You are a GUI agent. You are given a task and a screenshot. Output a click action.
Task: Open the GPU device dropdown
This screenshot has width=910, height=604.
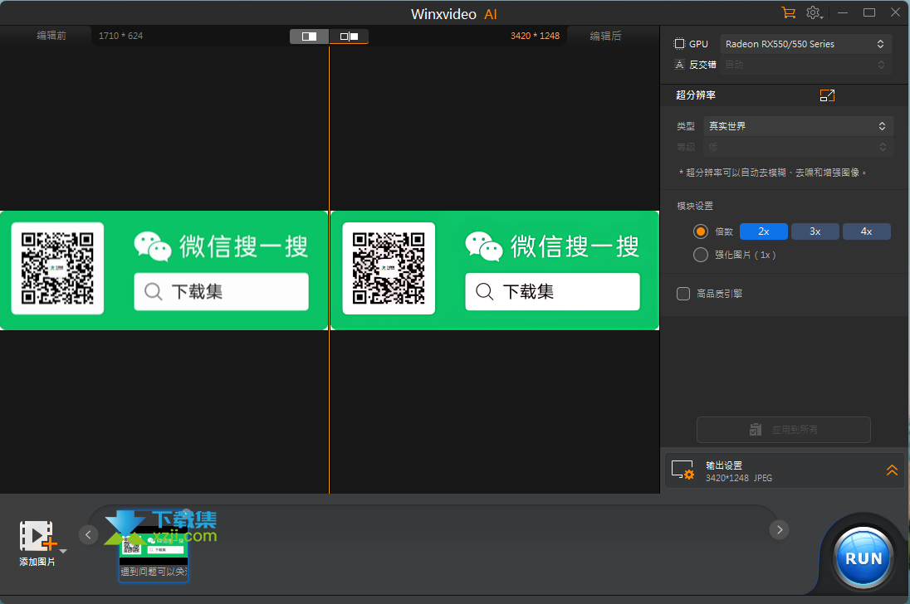805,44
